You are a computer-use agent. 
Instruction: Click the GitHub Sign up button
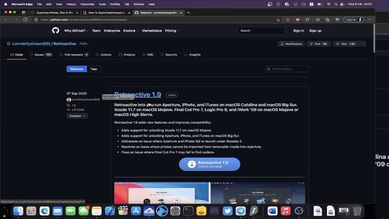click(315, 31)
